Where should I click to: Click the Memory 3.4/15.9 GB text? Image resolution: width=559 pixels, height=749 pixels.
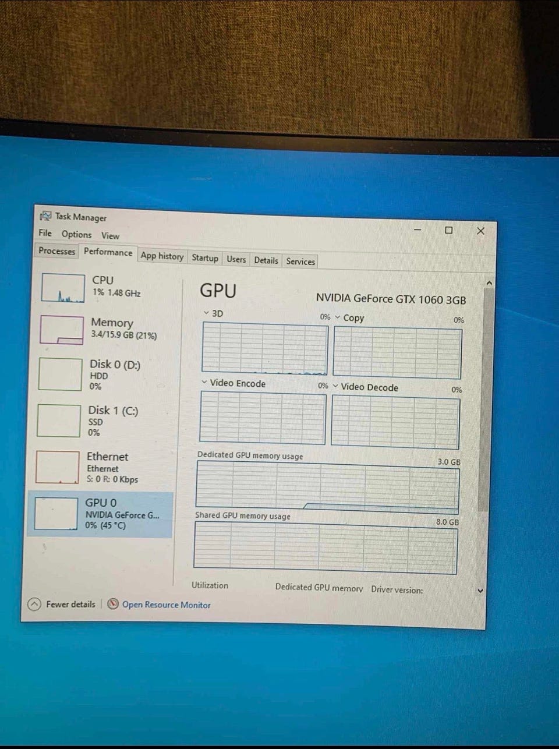click(x=123, y=335)
